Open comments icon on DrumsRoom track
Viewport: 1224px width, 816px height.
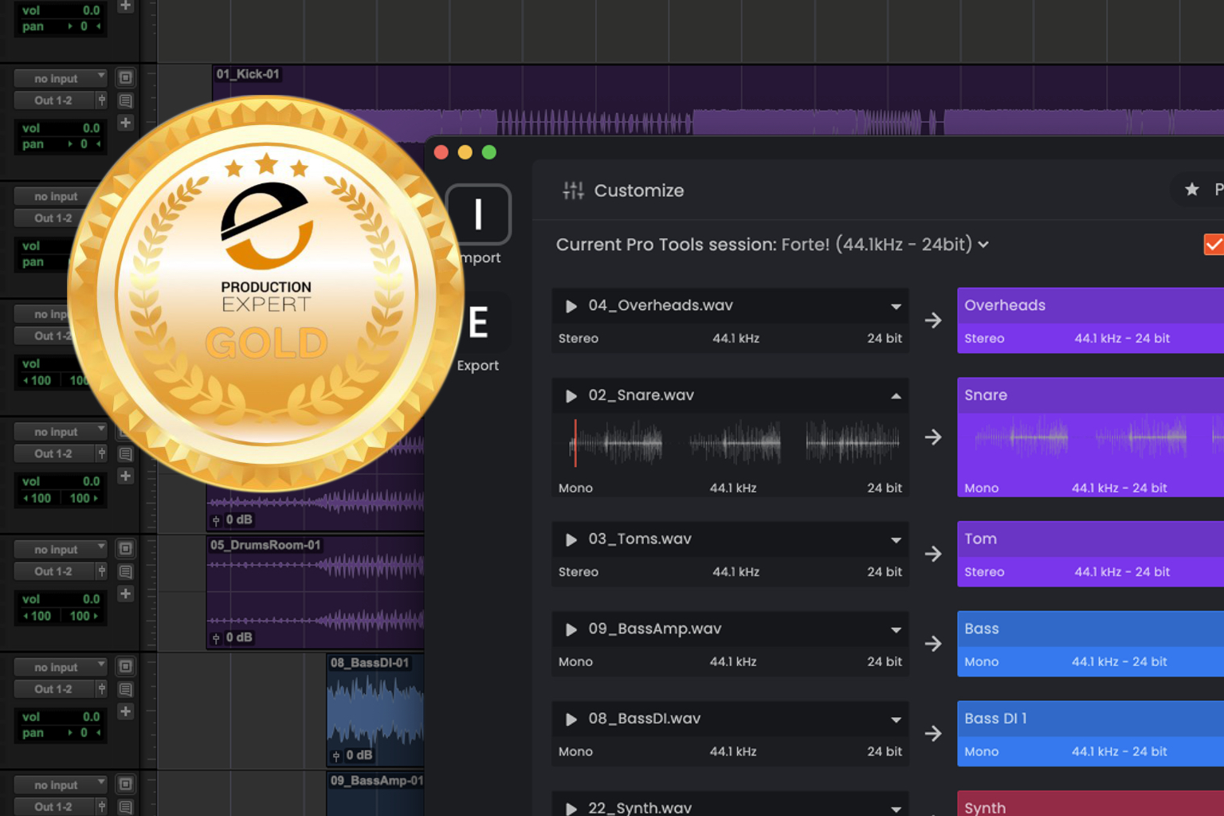pos(125,571)
